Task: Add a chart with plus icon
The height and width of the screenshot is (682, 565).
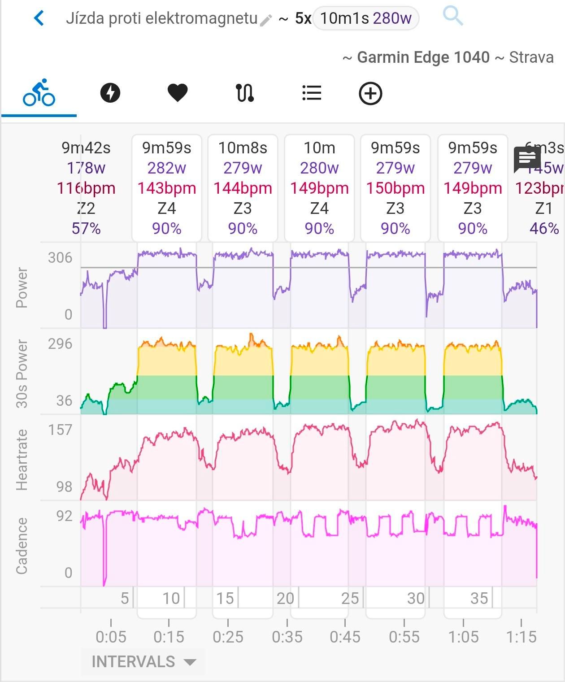Action: click(x=370, y=93)
